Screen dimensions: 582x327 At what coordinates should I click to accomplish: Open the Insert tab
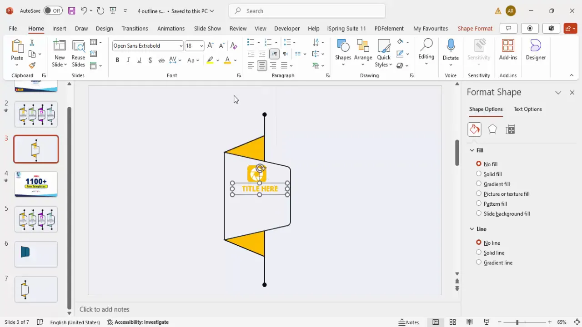59,28
